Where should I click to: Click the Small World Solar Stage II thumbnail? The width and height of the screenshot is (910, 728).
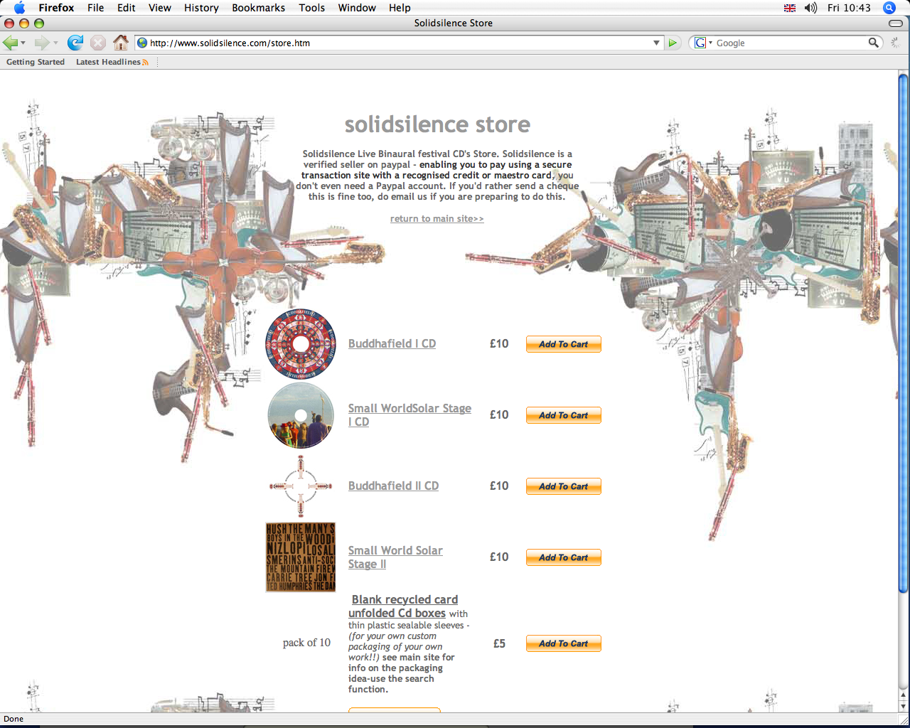tap(300, 557)
